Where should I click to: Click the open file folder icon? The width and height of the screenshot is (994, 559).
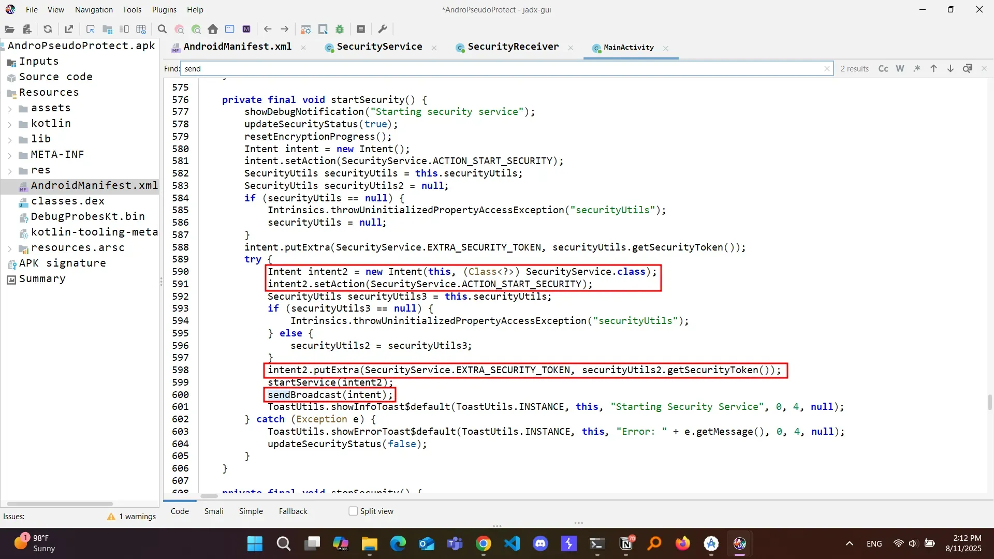[9, 30]
